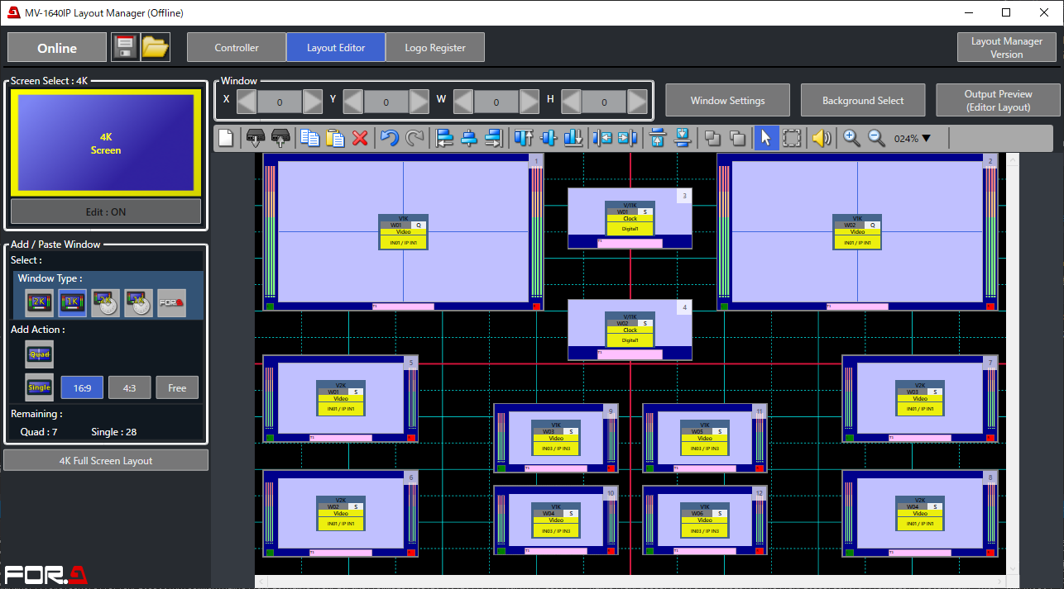
Task: Delete selection with the red X icon
Action: tap(360, 138)
